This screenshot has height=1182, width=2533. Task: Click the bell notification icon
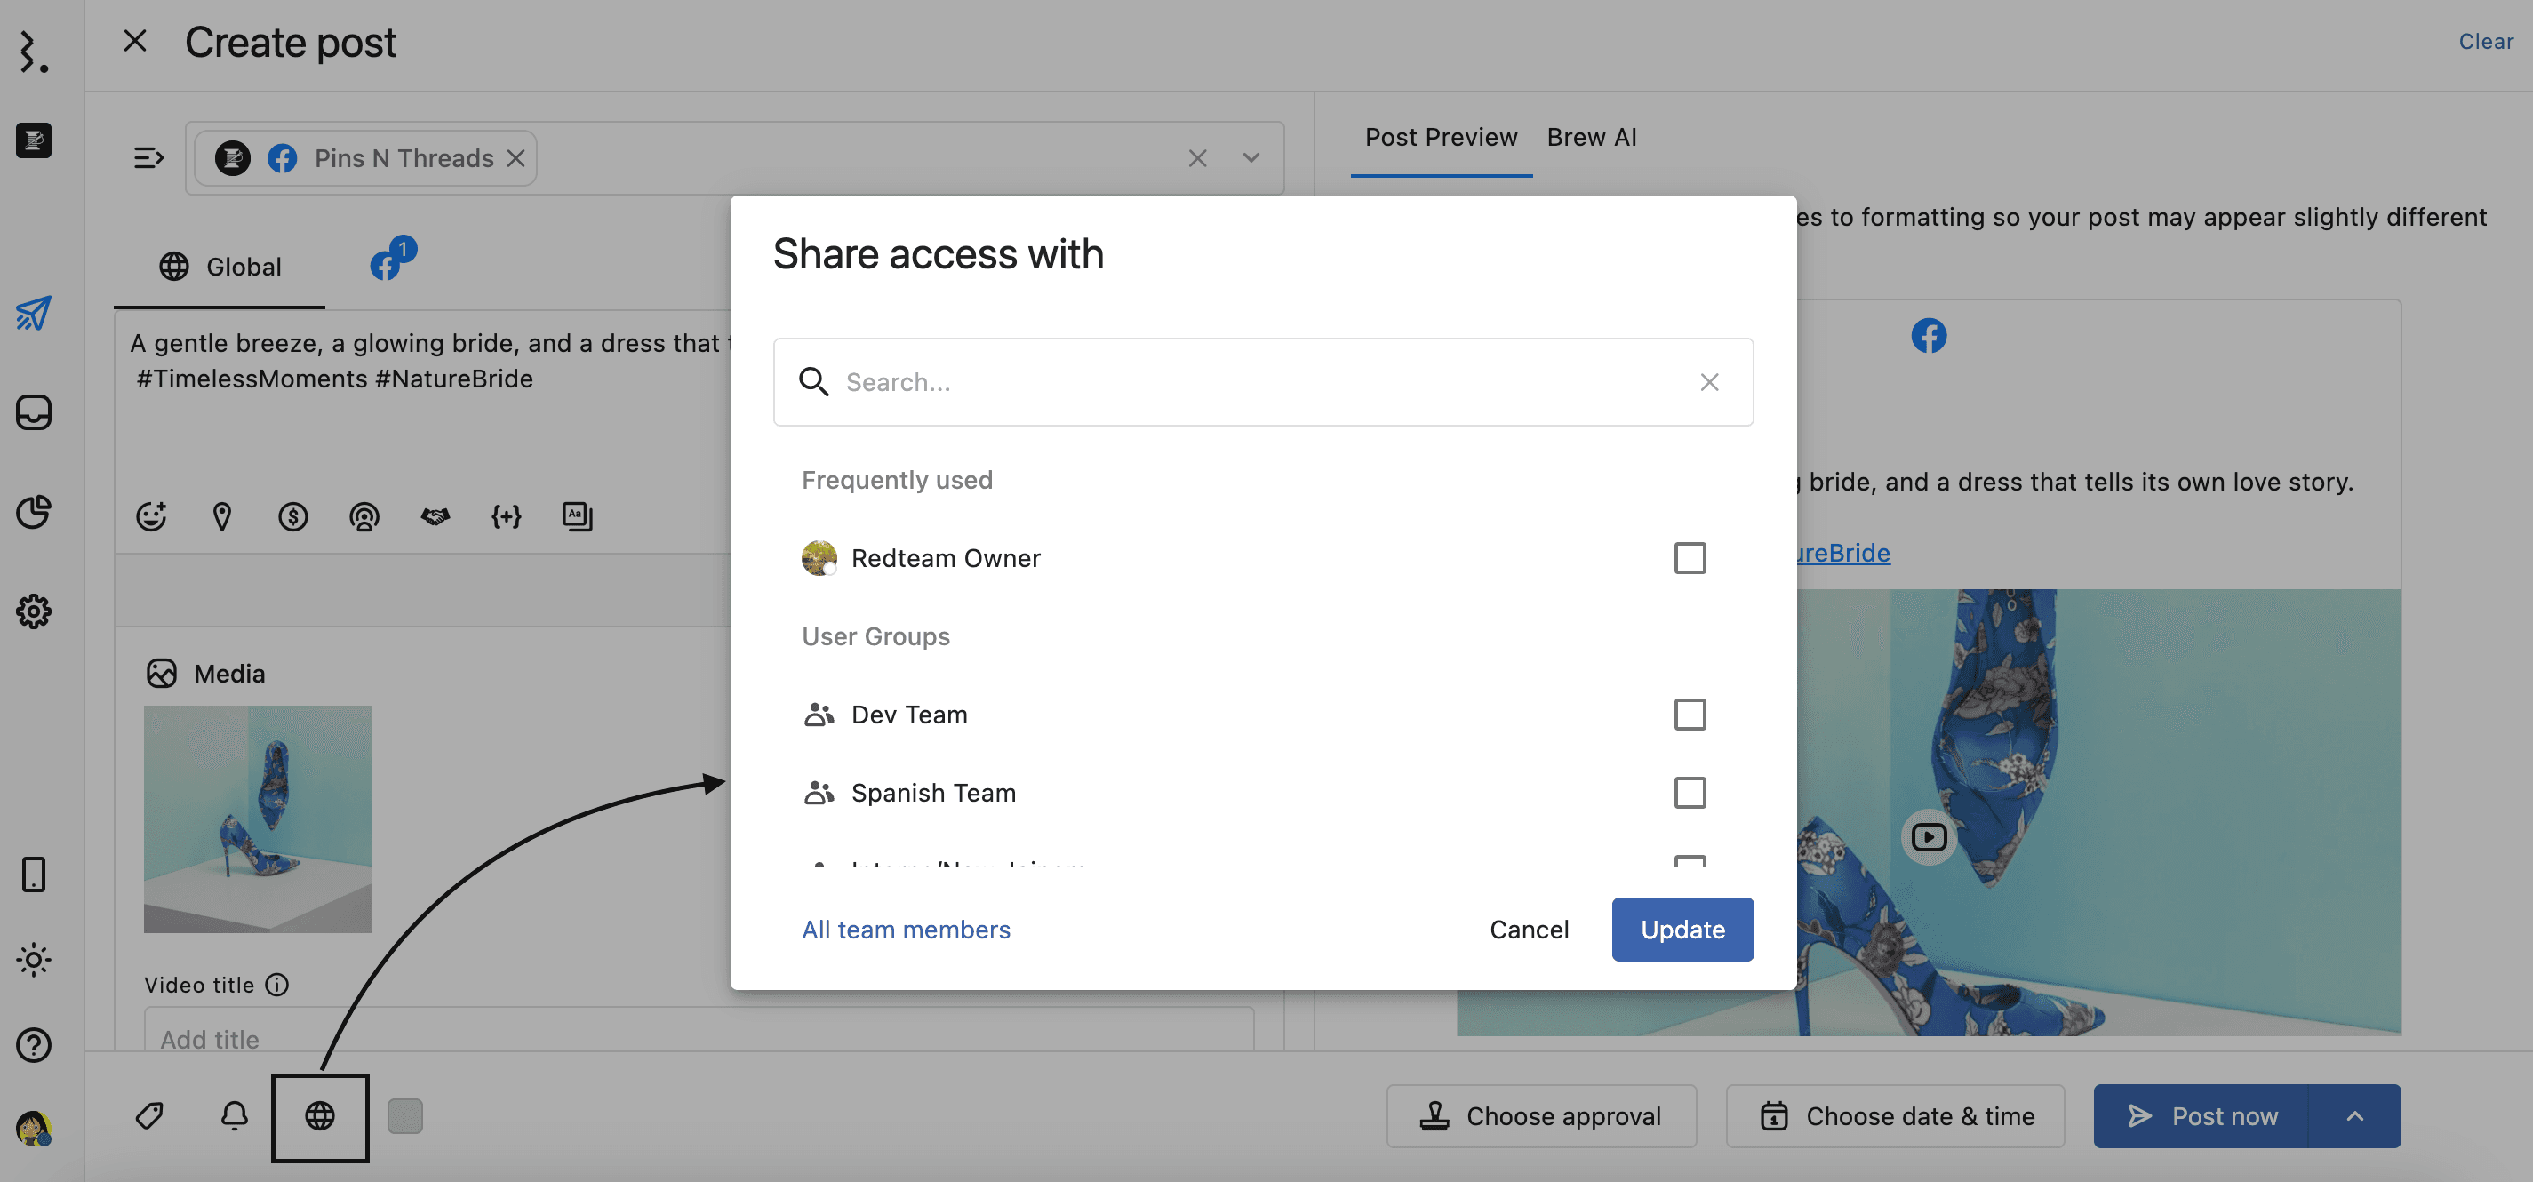pos(234,1116)
